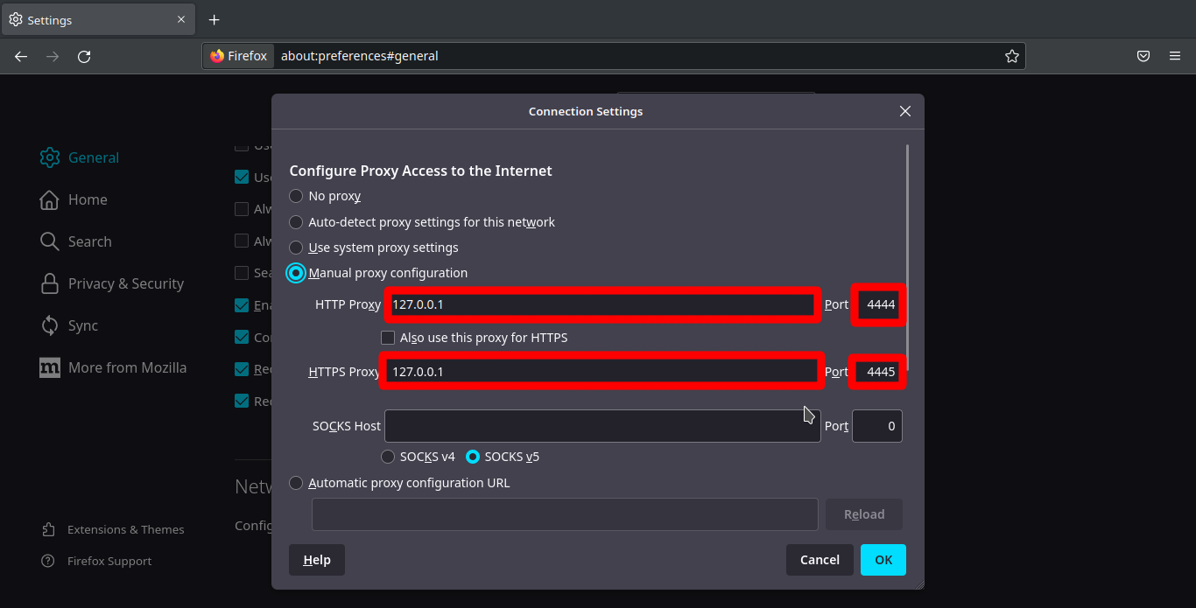The image size is (1196, 608).
Task: Open a new tab with plus icon
Action: (214, 19)
